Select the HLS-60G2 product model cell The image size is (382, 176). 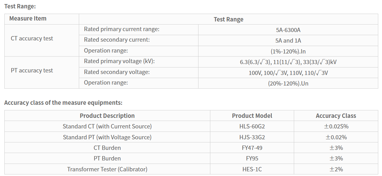pos(252,126)
